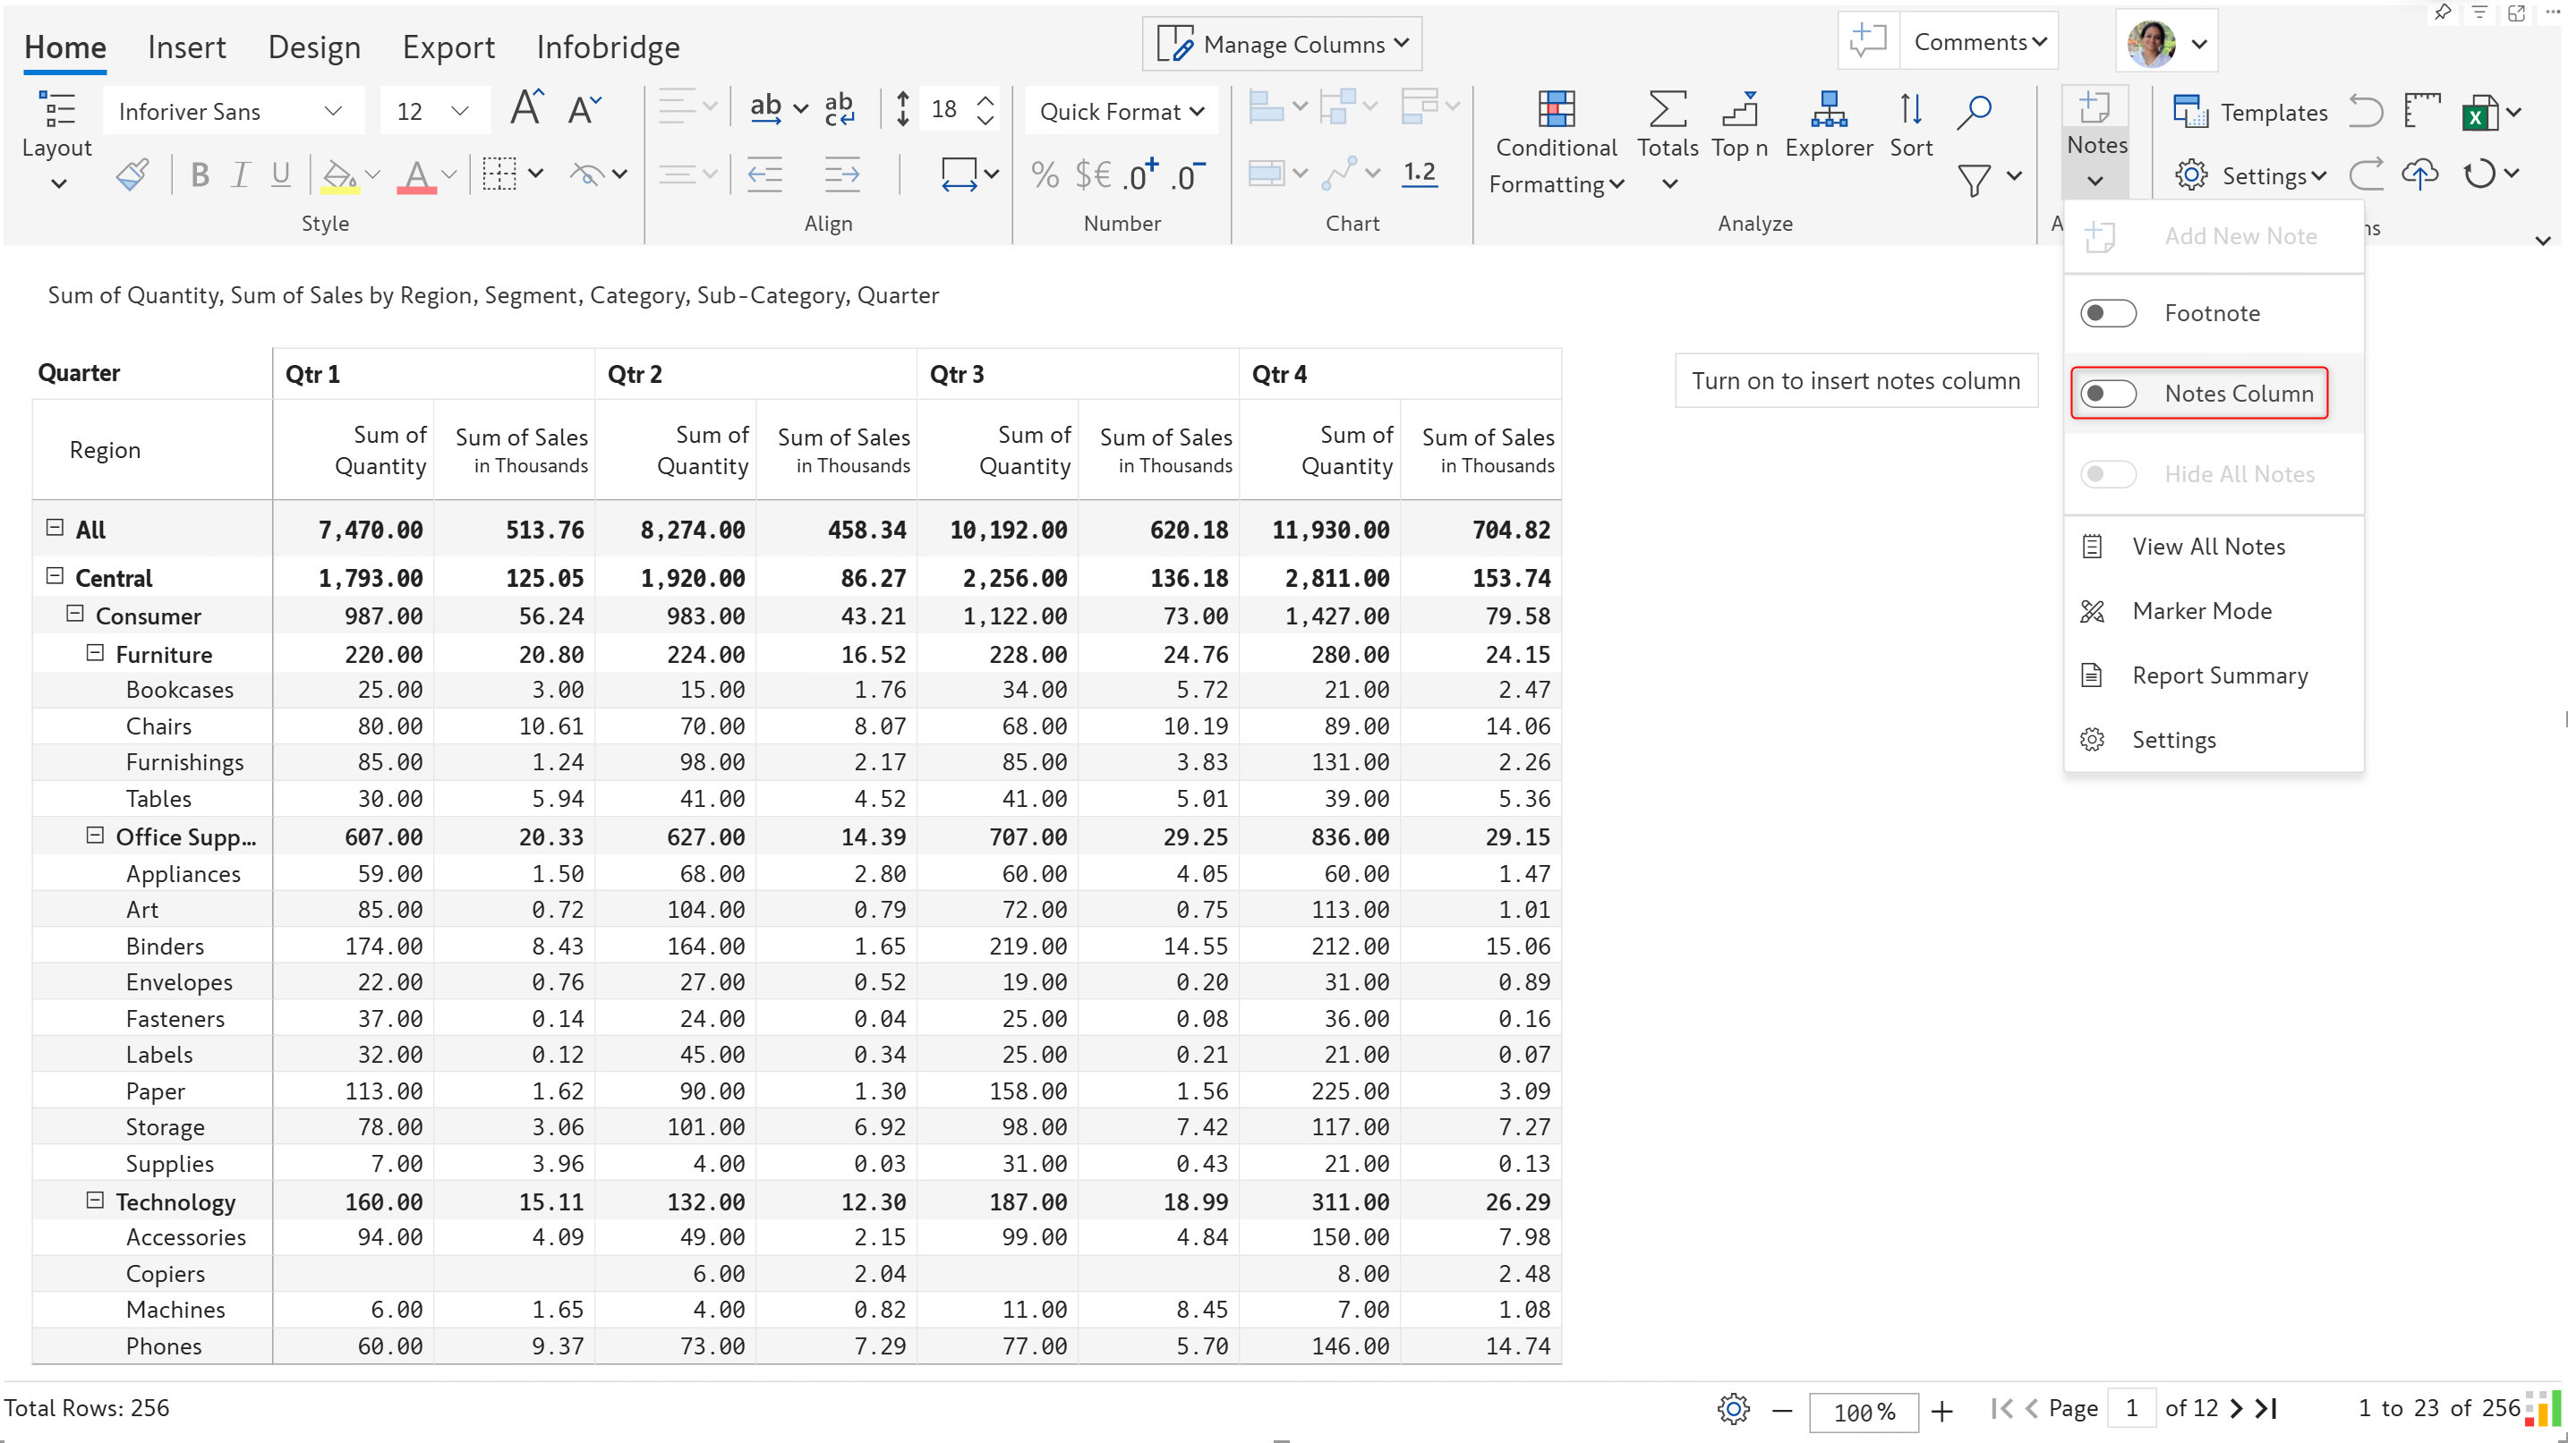2568x1443 pixels.
Task: Click the Sort icon
Action: coord(1910,110)
